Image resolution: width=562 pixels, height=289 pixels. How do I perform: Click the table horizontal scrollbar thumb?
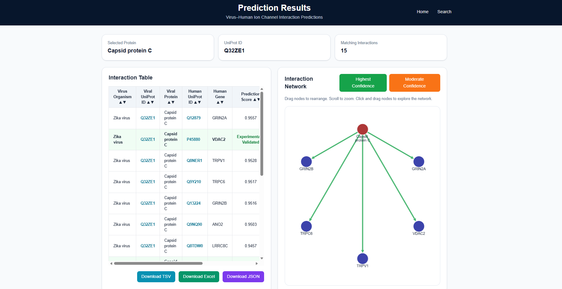(x=158, y=264)
